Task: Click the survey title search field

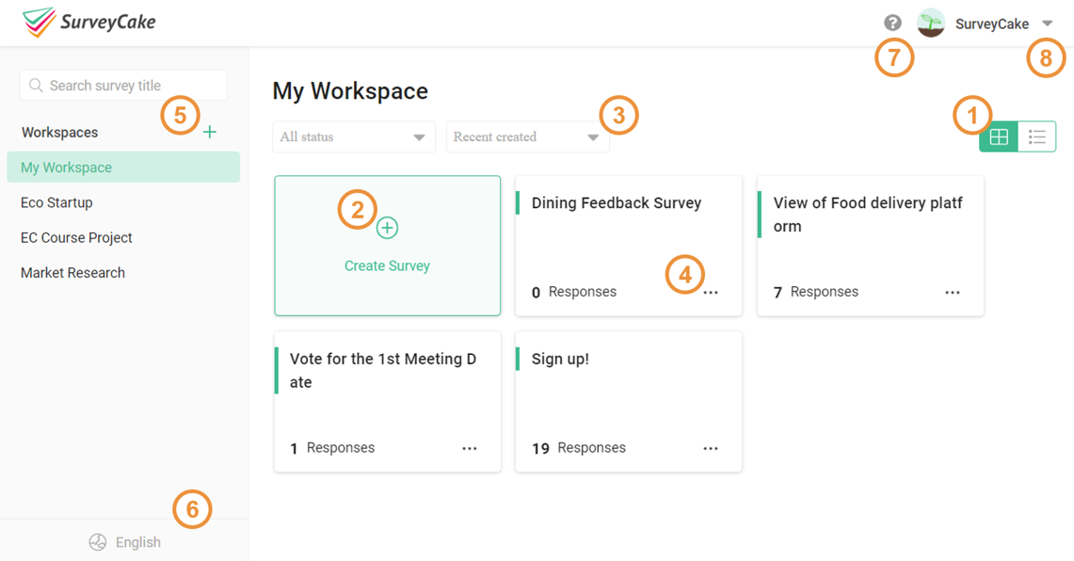Action: (x=123, y=85)
